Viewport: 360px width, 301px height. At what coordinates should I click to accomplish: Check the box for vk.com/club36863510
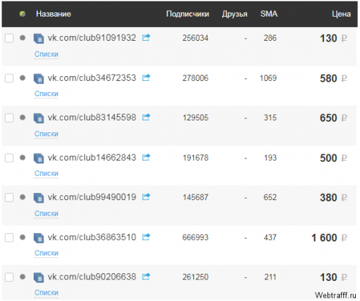(9, 237)
